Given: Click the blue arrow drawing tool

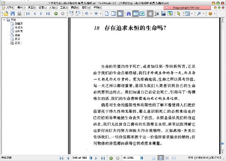Looking at the screenshot, I should pos(199,14).
